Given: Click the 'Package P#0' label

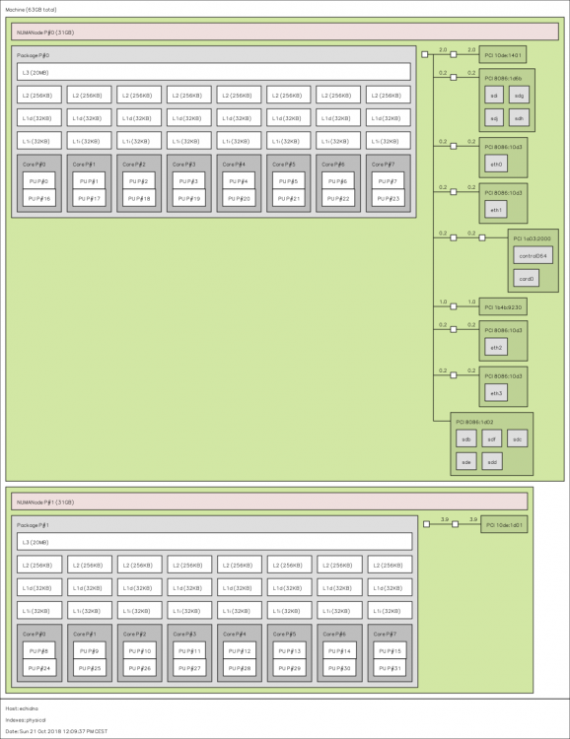Looking at the screenshot, I should [x=33, y=55].
